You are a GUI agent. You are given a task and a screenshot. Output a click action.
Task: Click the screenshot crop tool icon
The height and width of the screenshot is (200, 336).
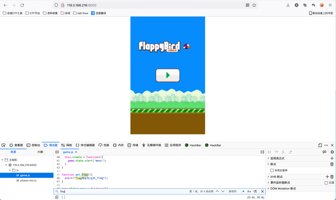point(305,5)
